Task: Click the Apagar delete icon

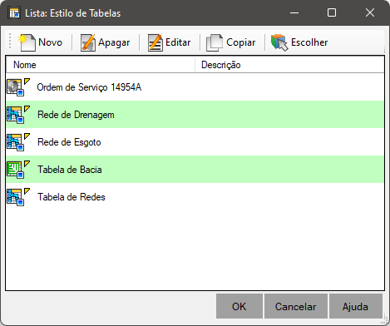Action: pyautogui.click(x=88, y=42)
